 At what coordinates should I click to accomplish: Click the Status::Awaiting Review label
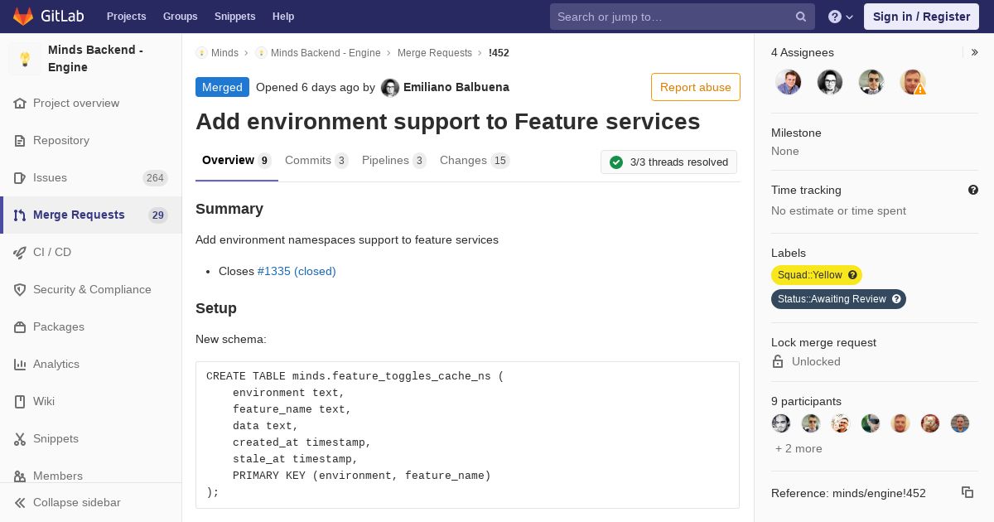[x=831, y=299]
